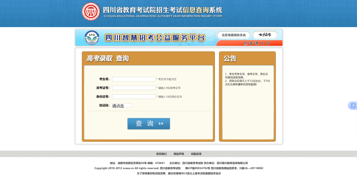
Task: Open the 志愿填报辅助系统 button
Action: click(234, 35)
